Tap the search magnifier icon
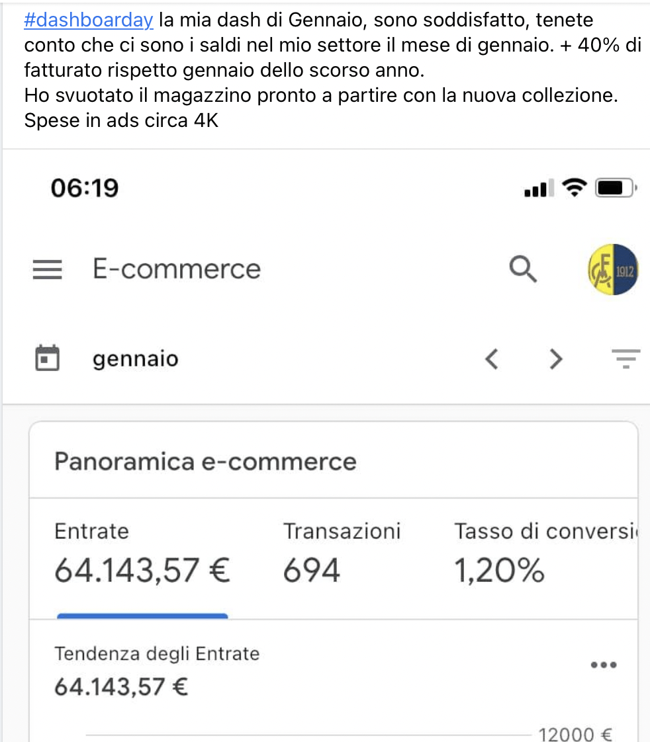 click(x=523, y=269)
